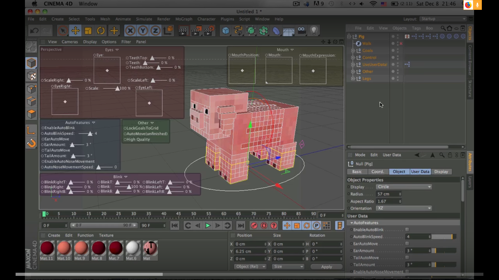Enable Texture mode checkered cube
This screenshot has width=499, height=280.
tap(31, 76)
